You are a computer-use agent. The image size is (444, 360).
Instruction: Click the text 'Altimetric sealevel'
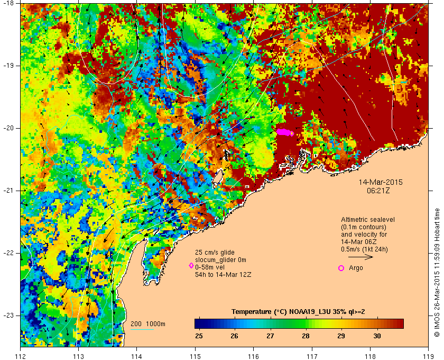(x=368, y=220)
